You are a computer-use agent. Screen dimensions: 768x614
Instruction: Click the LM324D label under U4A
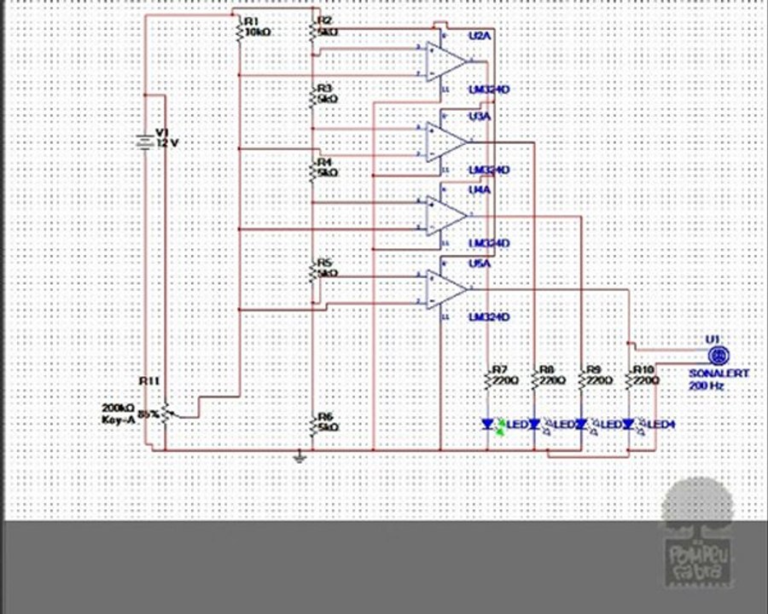click(489, 243)
